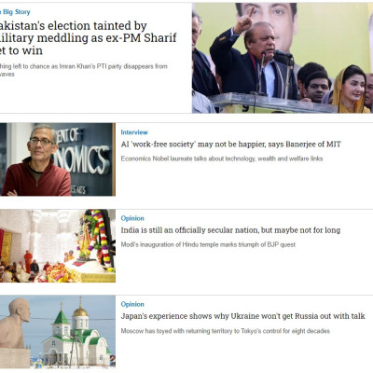373x373 pixels.
Task: Click the woman in yellow headscarf in photo
Action: (x=350, y=90)
